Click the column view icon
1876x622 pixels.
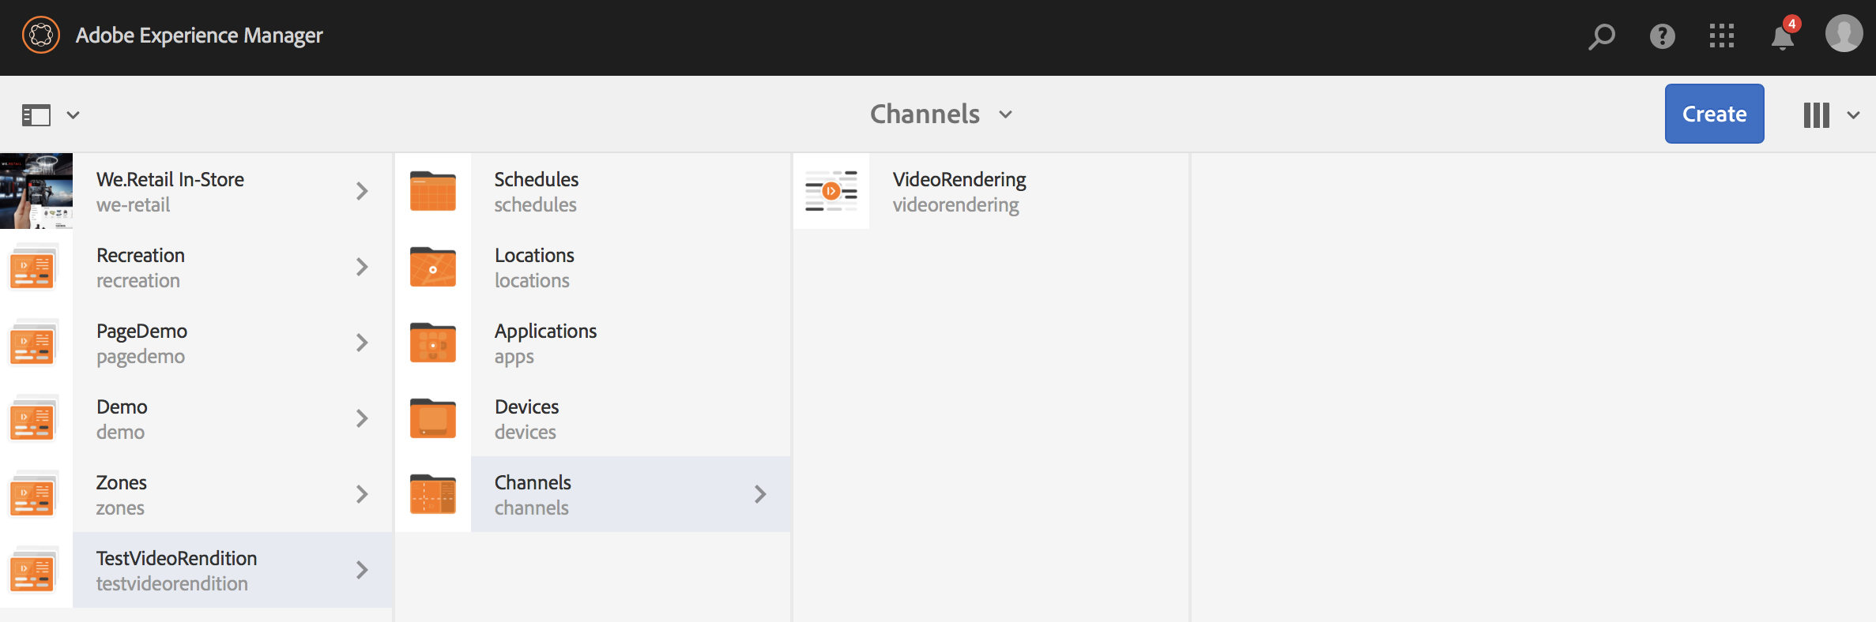point(1816,115)
